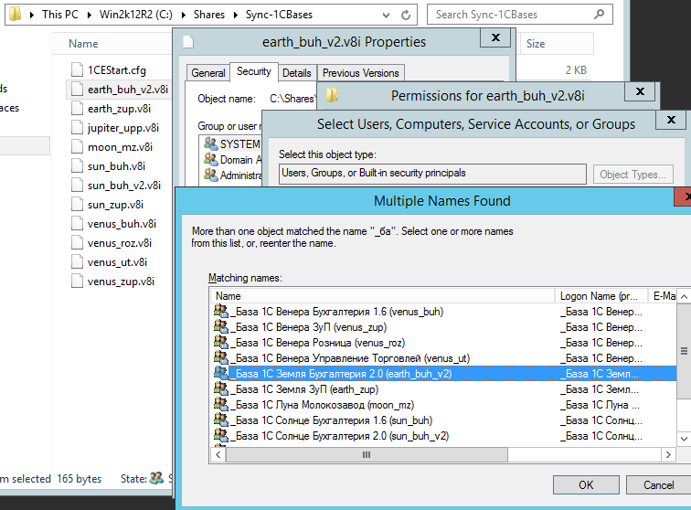The width and height of the screenshot is (691, 510).
Task: Sort matching names by Logon Name column
Action: click(x=601, y=296)
